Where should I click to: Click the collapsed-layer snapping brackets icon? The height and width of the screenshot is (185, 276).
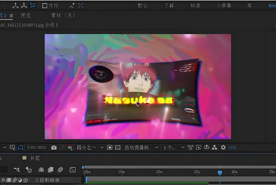pos(81,5)
